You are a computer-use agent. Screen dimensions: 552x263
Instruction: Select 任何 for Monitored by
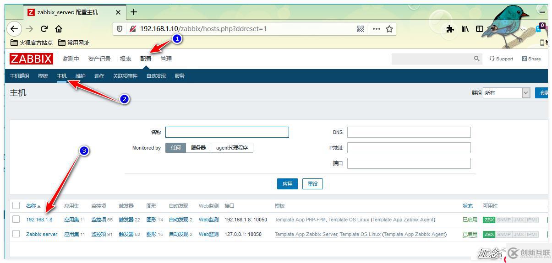pos(176,148)
